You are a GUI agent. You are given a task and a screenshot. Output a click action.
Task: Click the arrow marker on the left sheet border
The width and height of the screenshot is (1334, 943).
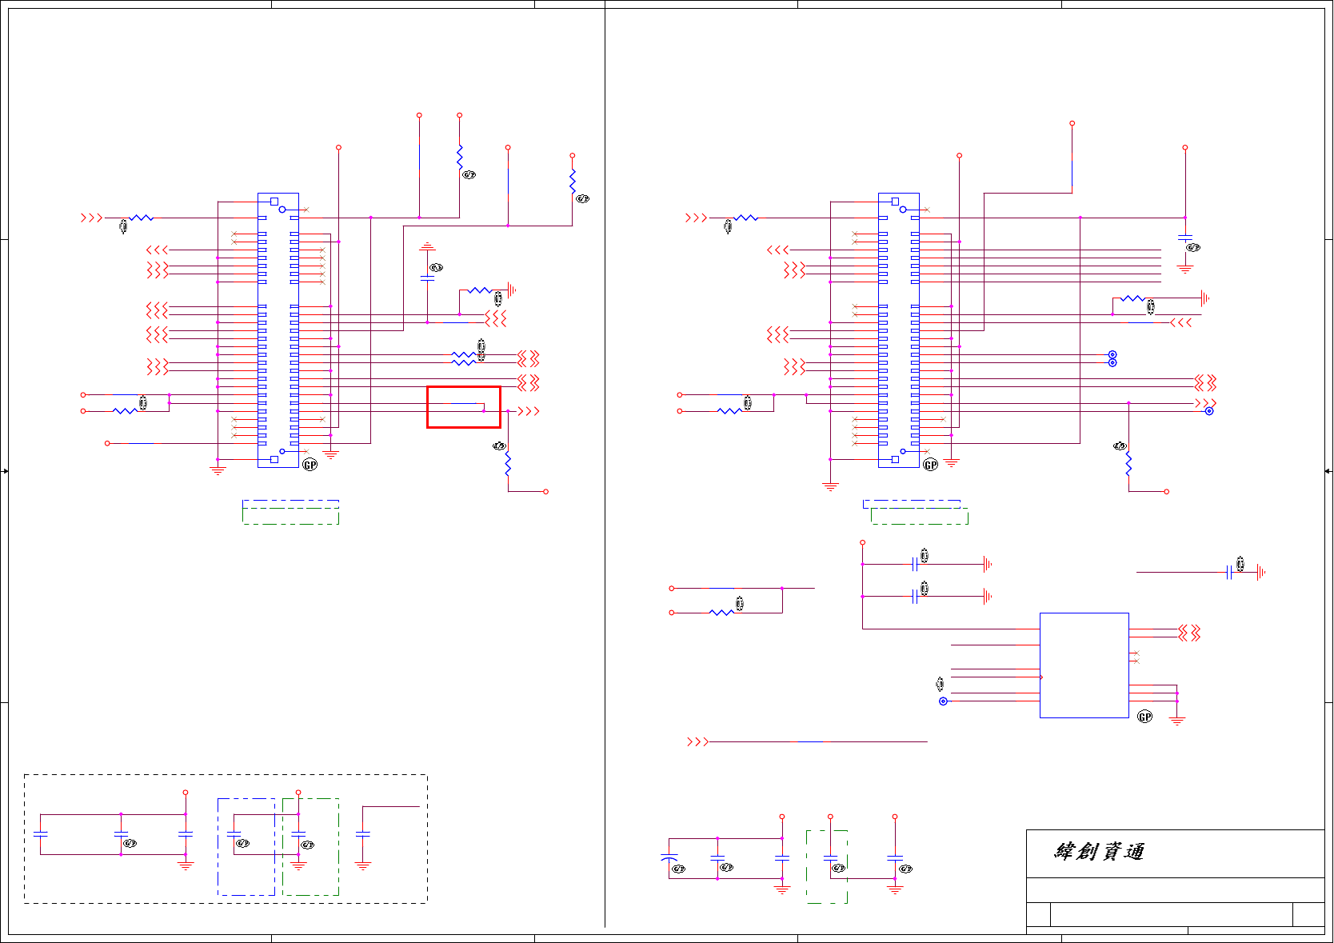pyautogui.click(x=5, y=471)
